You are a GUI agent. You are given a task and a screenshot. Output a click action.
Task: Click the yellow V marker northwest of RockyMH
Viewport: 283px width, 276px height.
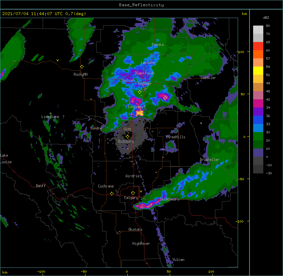point(57,60)
